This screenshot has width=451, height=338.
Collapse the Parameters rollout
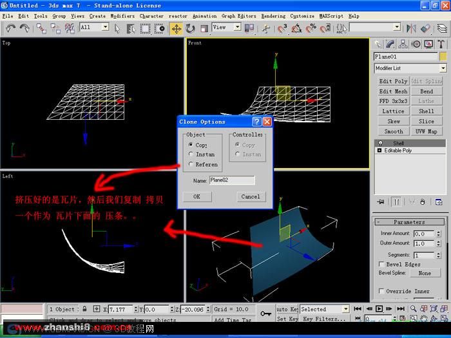[409, 222]
